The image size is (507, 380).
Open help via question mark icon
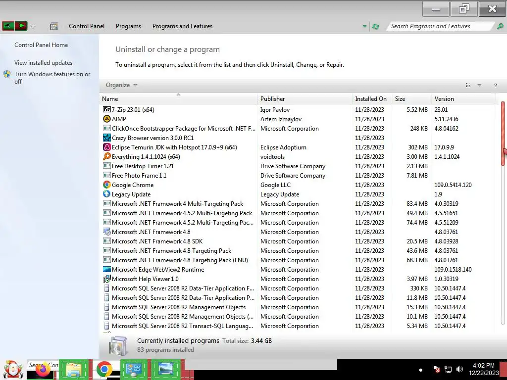point(495,85)
